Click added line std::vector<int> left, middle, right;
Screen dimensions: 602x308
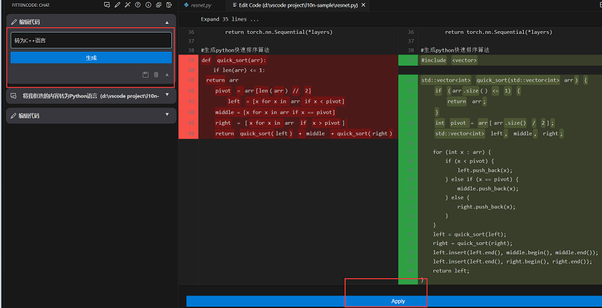pos(499,133)
